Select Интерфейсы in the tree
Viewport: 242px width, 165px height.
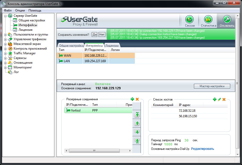tap(28, 25)
